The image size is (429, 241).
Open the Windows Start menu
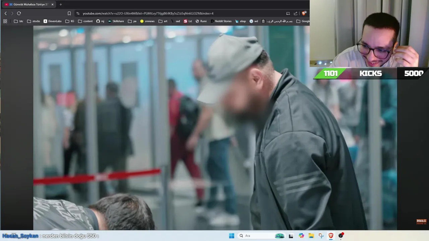point(232,236)
